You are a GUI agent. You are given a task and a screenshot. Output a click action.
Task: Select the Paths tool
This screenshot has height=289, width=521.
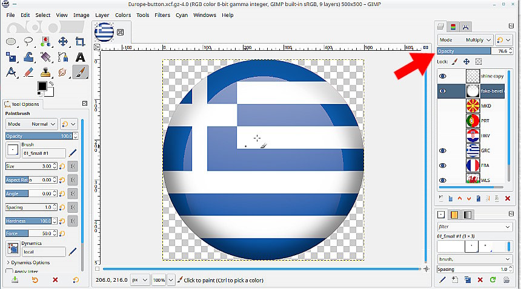click(63, 57)
